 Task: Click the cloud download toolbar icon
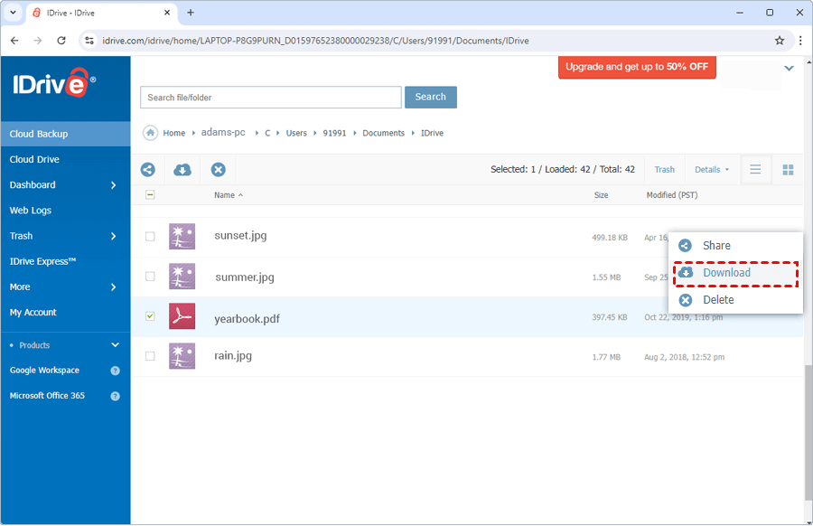tap(182, 169)
